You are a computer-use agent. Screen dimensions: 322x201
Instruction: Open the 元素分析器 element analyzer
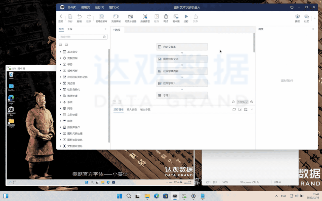click(130, 18)
